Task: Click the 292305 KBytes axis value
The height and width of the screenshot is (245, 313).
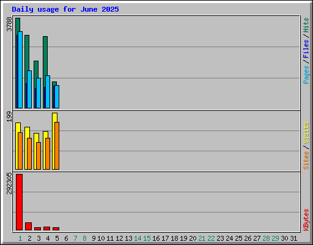Action: (x=9, y=183)
